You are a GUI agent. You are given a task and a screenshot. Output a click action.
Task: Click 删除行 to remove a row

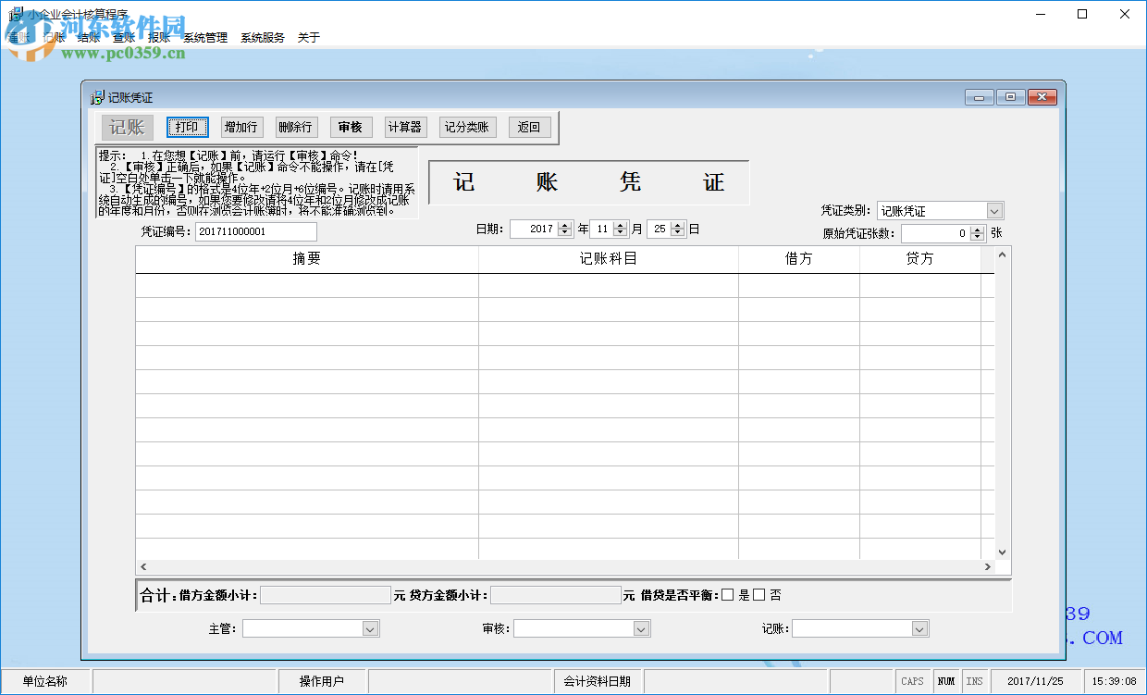(295, 127)
